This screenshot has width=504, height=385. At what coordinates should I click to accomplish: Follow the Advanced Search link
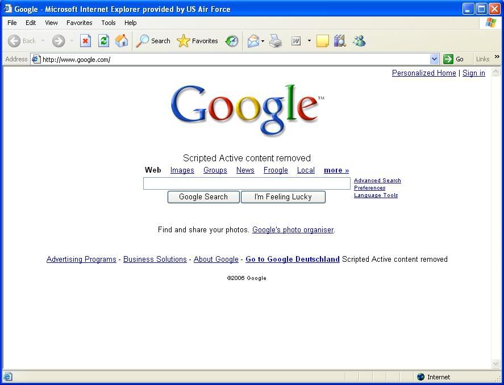[377, 181]
